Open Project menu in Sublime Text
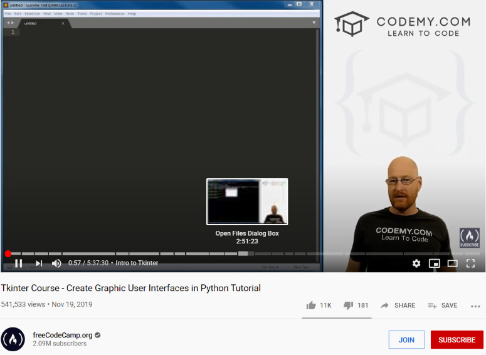This screenshot has height=355, width=486. pyautogui.click(x=96, y=14)
